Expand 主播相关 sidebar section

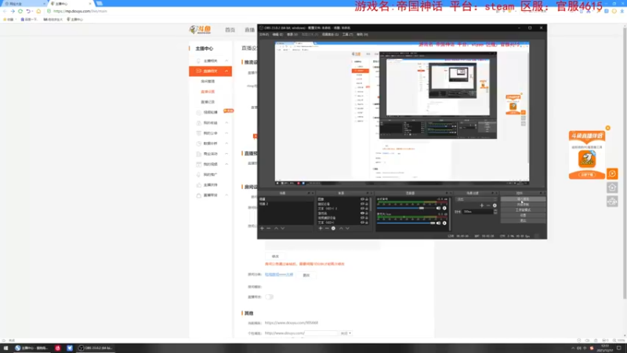(x=227, y=61)
